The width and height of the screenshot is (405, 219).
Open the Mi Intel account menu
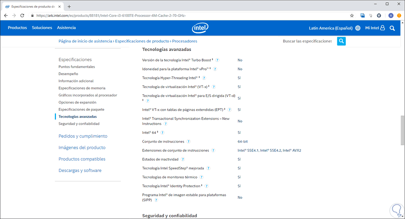[375, 28]
